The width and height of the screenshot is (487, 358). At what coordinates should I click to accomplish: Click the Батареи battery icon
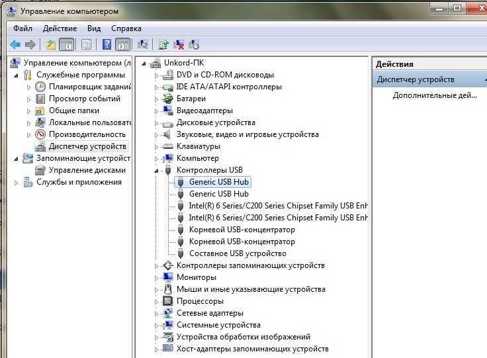167,99
